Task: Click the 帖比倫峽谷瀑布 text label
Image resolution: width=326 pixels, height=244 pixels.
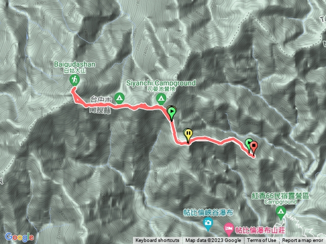Action: click(208, 212)
